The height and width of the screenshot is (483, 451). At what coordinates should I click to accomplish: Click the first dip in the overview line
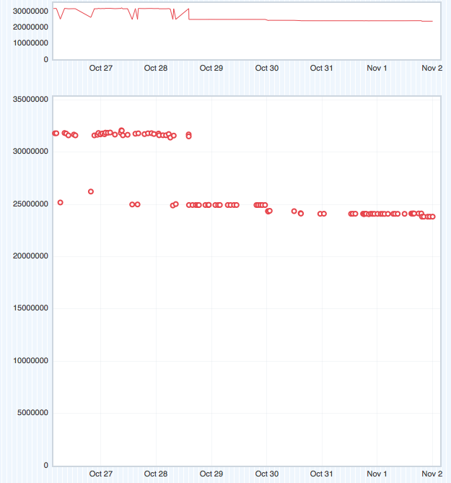tap(61, 18)
